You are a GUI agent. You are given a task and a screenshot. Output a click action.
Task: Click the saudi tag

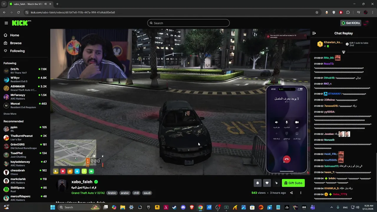[147, 193]
